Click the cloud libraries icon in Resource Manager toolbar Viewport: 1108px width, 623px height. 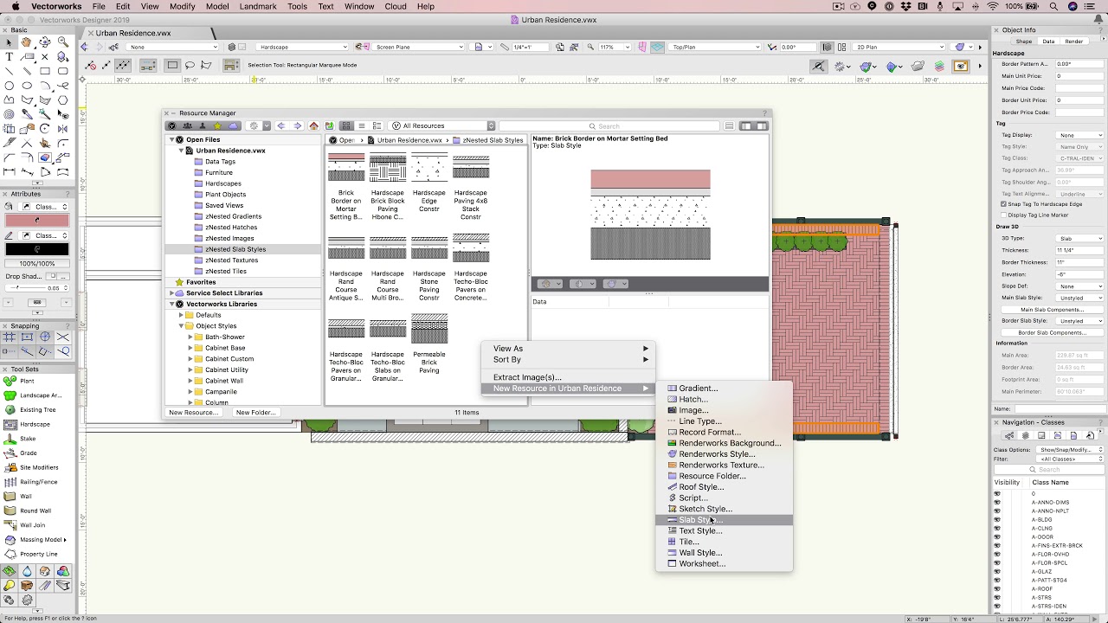pos(234,125)
